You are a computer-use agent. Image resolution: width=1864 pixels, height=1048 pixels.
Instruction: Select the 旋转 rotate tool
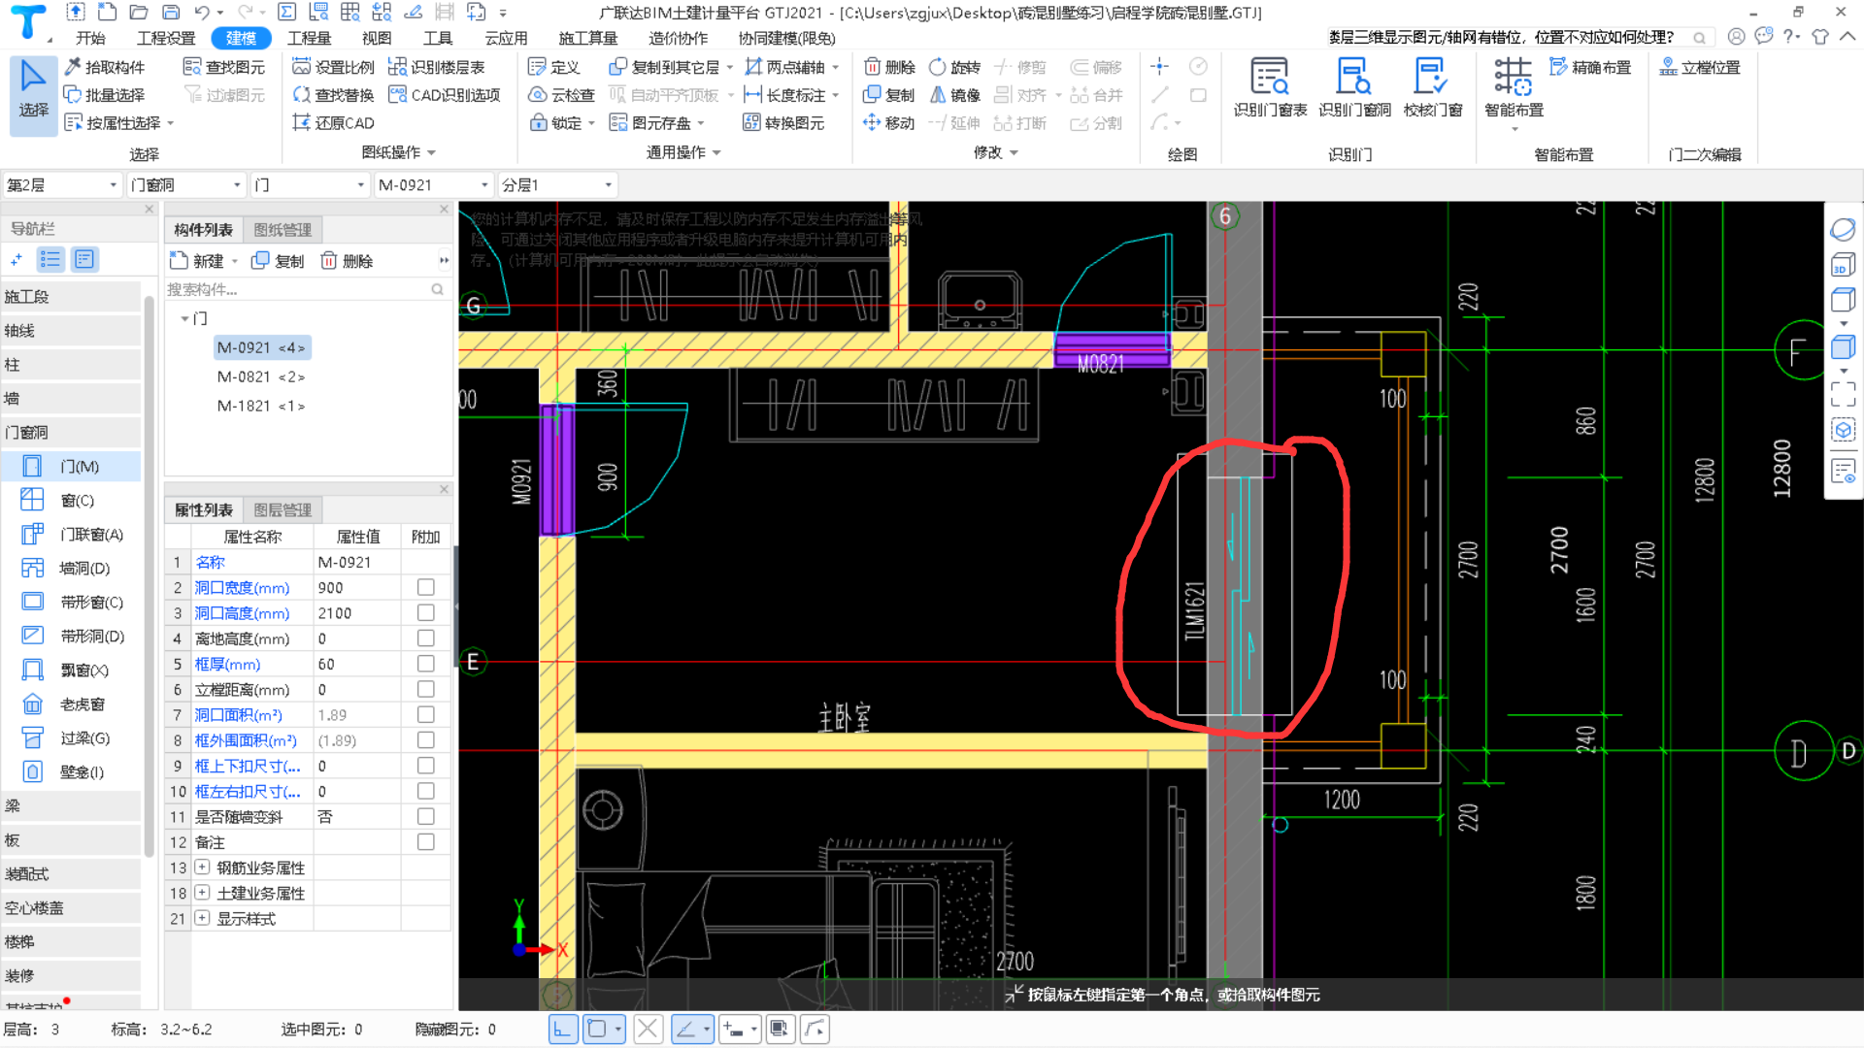(954, 67)
